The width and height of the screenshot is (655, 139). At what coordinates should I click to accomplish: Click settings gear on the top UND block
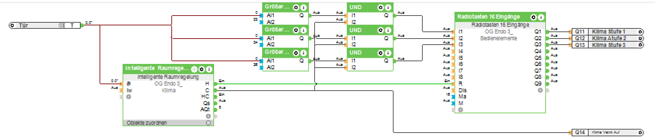[381, 7]
